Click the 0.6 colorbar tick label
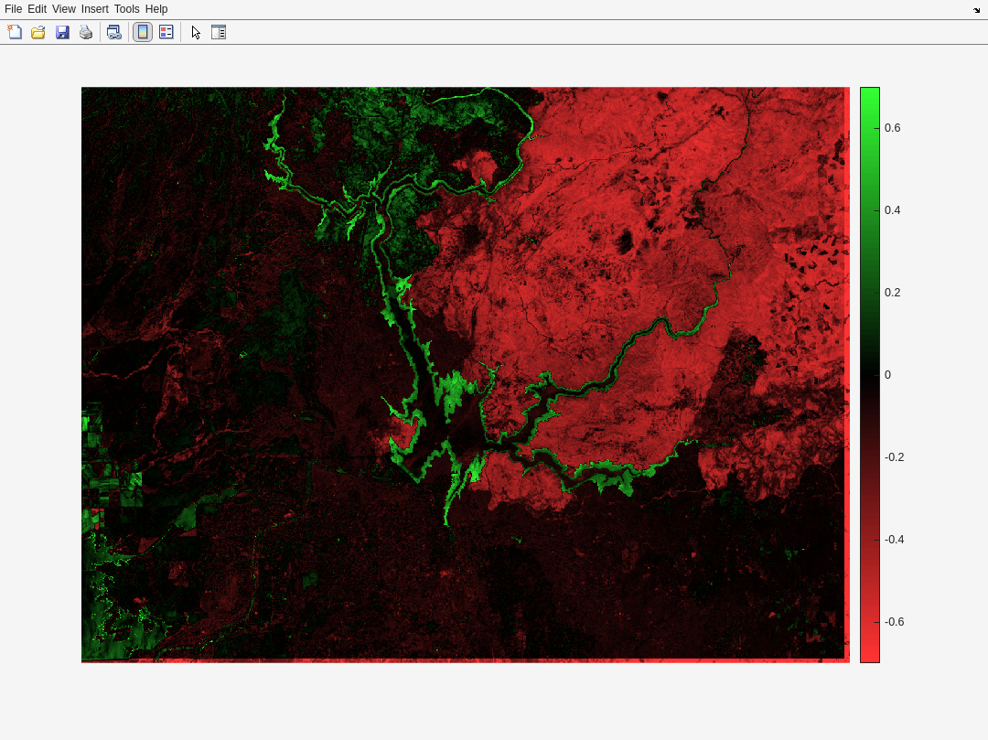 point(892,128)
